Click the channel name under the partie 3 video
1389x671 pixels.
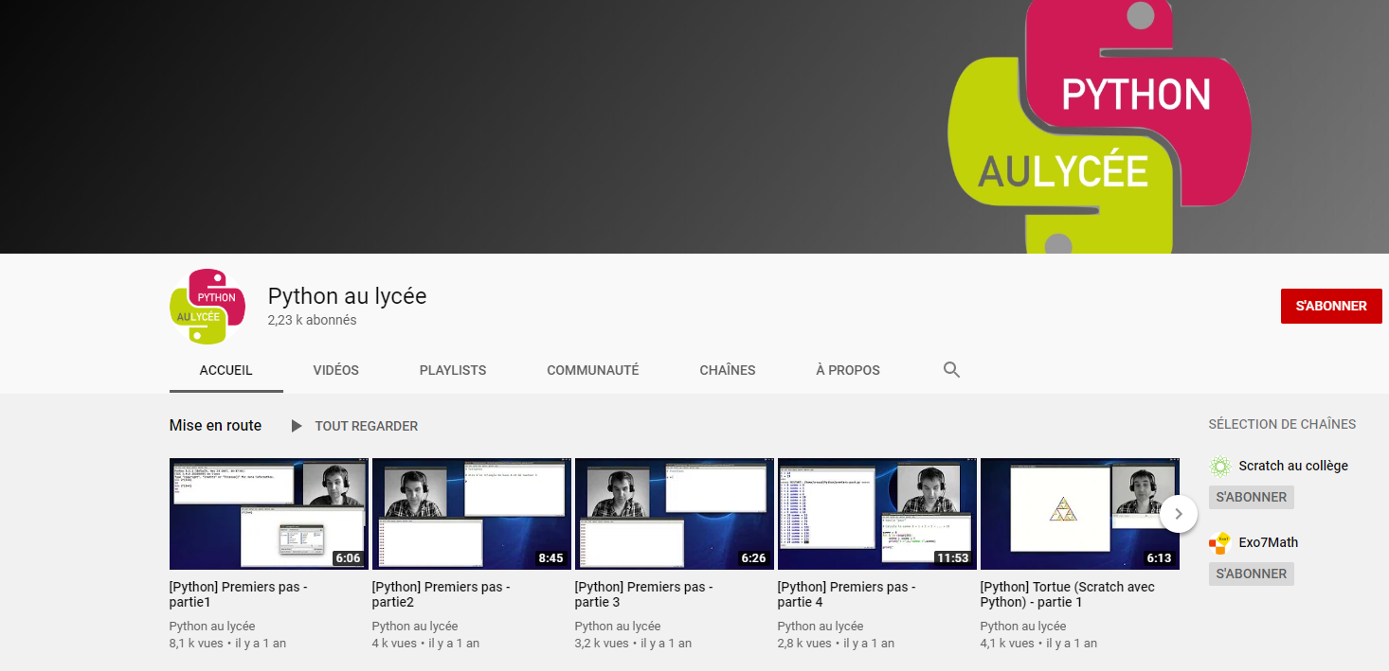point(618,626)
